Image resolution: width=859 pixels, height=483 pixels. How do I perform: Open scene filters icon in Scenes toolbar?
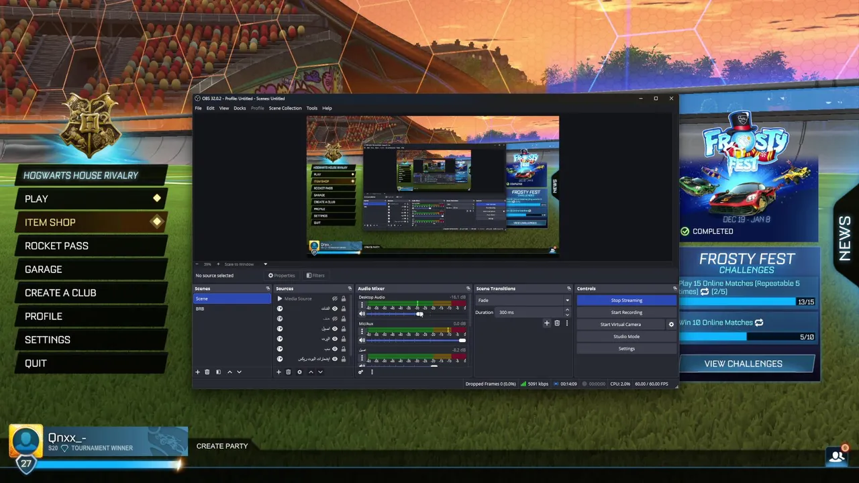(218, 372)
